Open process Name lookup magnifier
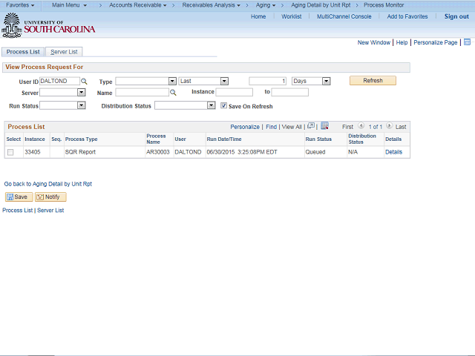 click(173, 92)
